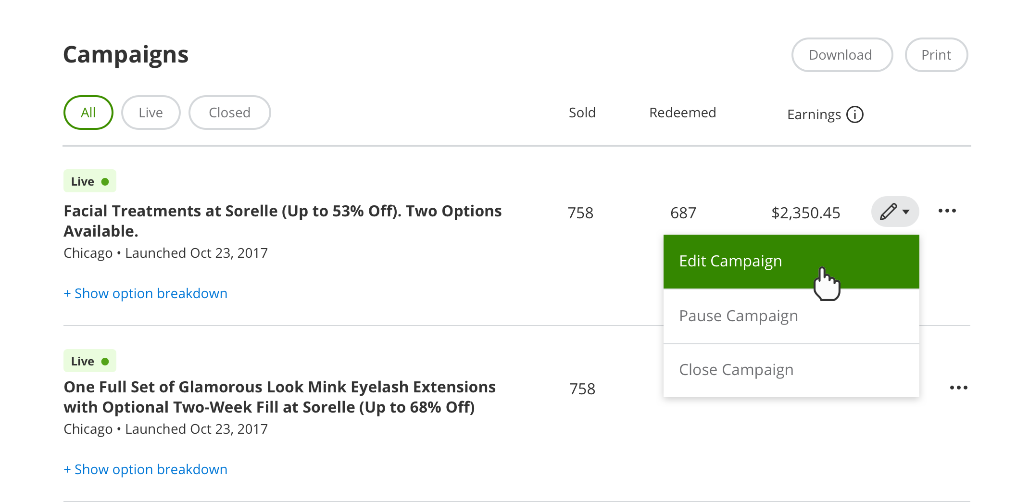Filter campaigns by Closed status
Viewport: 1029px width, 502px height.
229,113
